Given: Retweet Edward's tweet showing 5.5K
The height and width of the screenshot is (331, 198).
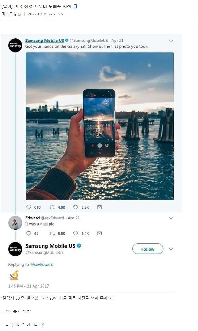Looking at the screenshot, I should (x=52, y=233).
